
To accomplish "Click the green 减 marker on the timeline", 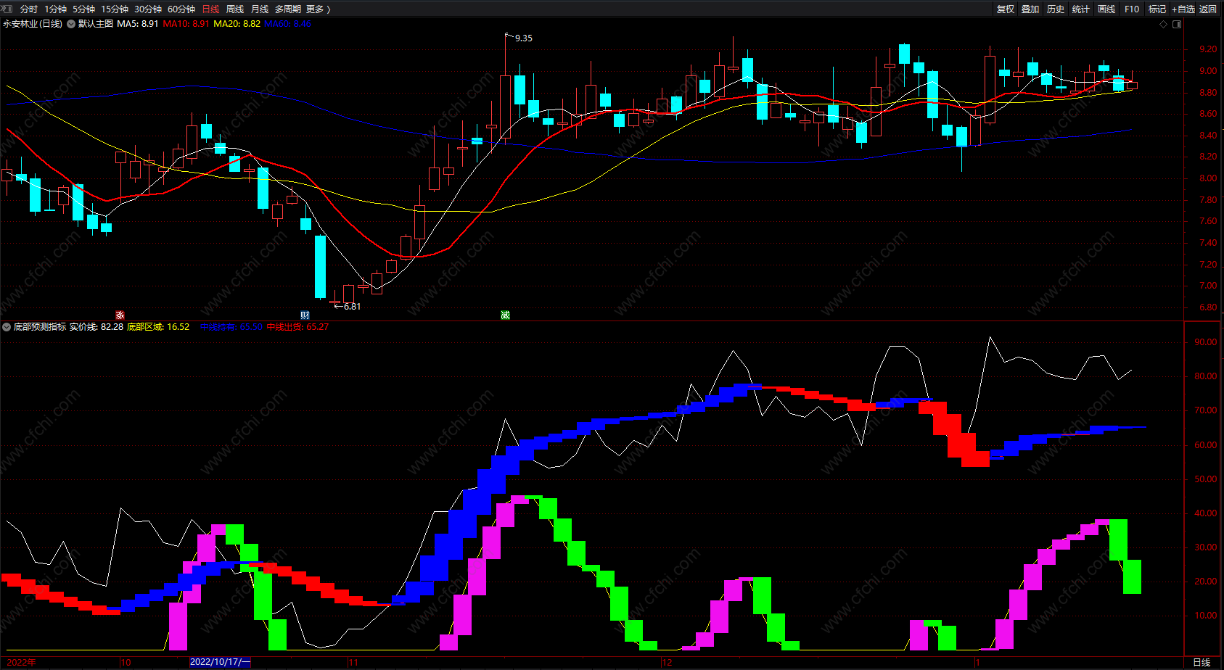I will coord(505,315).
